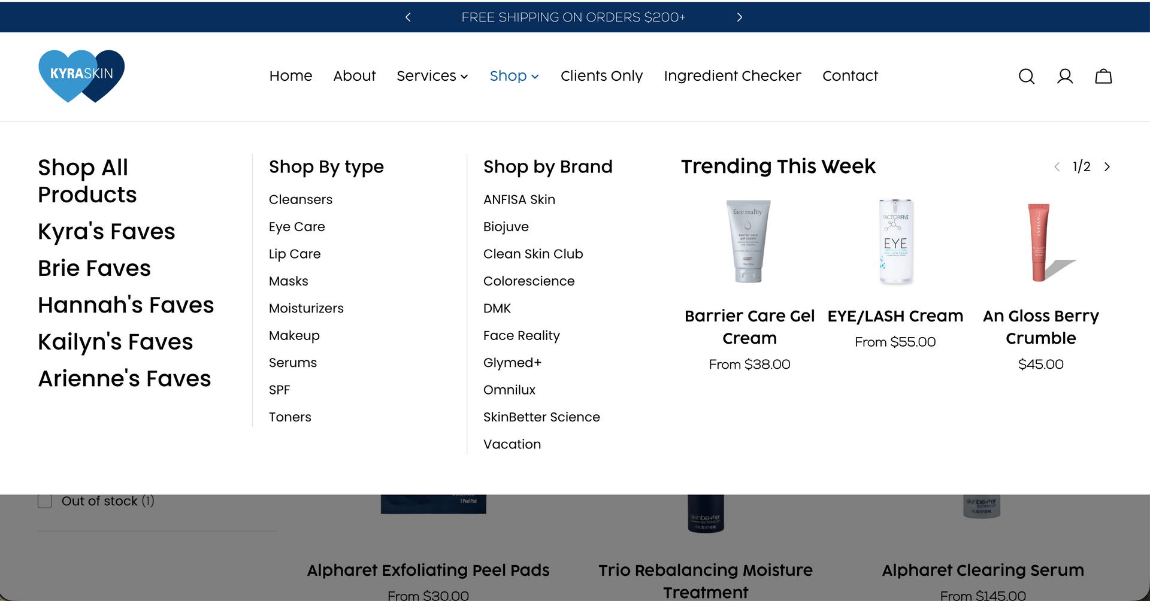Open Brie Faves collection

point(95,268)
